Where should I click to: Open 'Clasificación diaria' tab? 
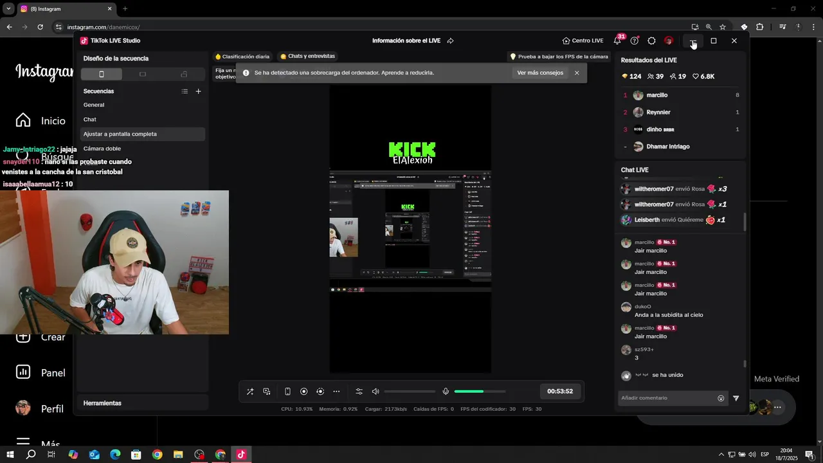242,57
